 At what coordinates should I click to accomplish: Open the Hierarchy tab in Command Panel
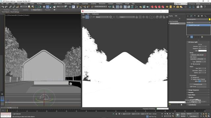(195, 16)
